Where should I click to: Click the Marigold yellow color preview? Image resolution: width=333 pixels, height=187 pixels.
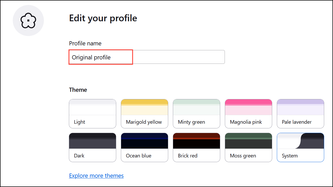coord(144,107)
